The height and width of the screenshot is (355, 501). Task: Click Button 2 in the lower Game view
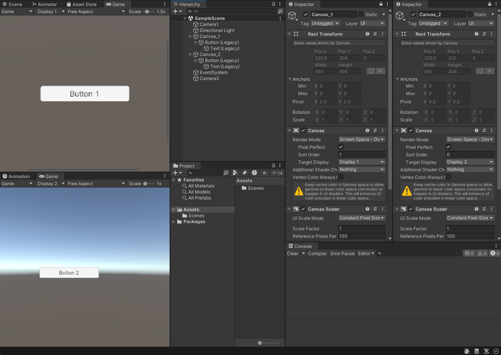pos(69,273)
